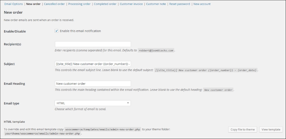Click the 'Enable this email notification' label
Viewport: 286px width, 139px height.
(80, 31)
